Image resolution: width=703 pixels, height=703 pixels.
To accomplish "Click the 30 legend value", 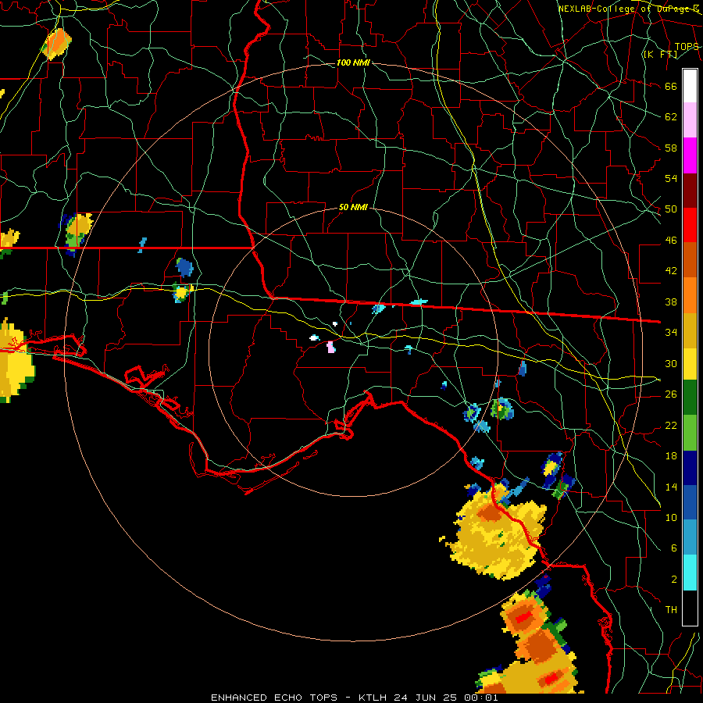I will [671, 363].
